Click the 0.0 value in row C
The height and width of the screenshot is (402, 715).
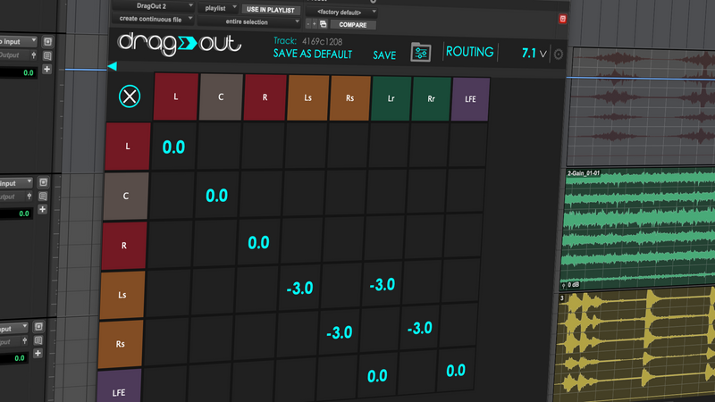pos(216,196)
